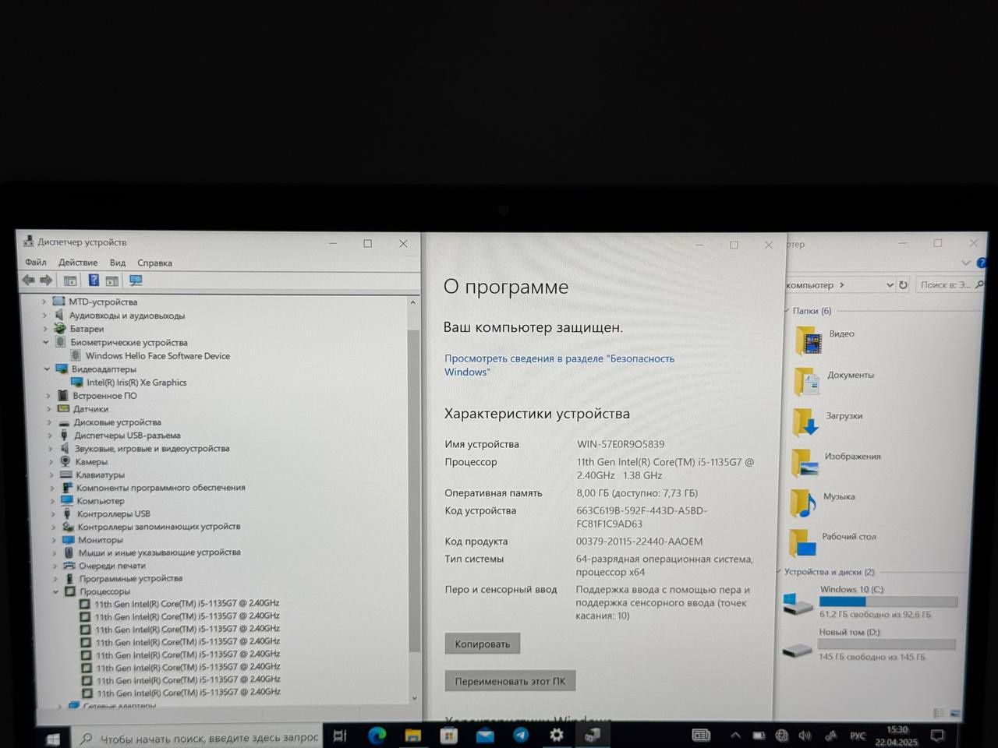This screenshot has width=998, height=748.
Task: Collapse the Процессоры node
Action: pyautogui.click(x=55, y=591)
